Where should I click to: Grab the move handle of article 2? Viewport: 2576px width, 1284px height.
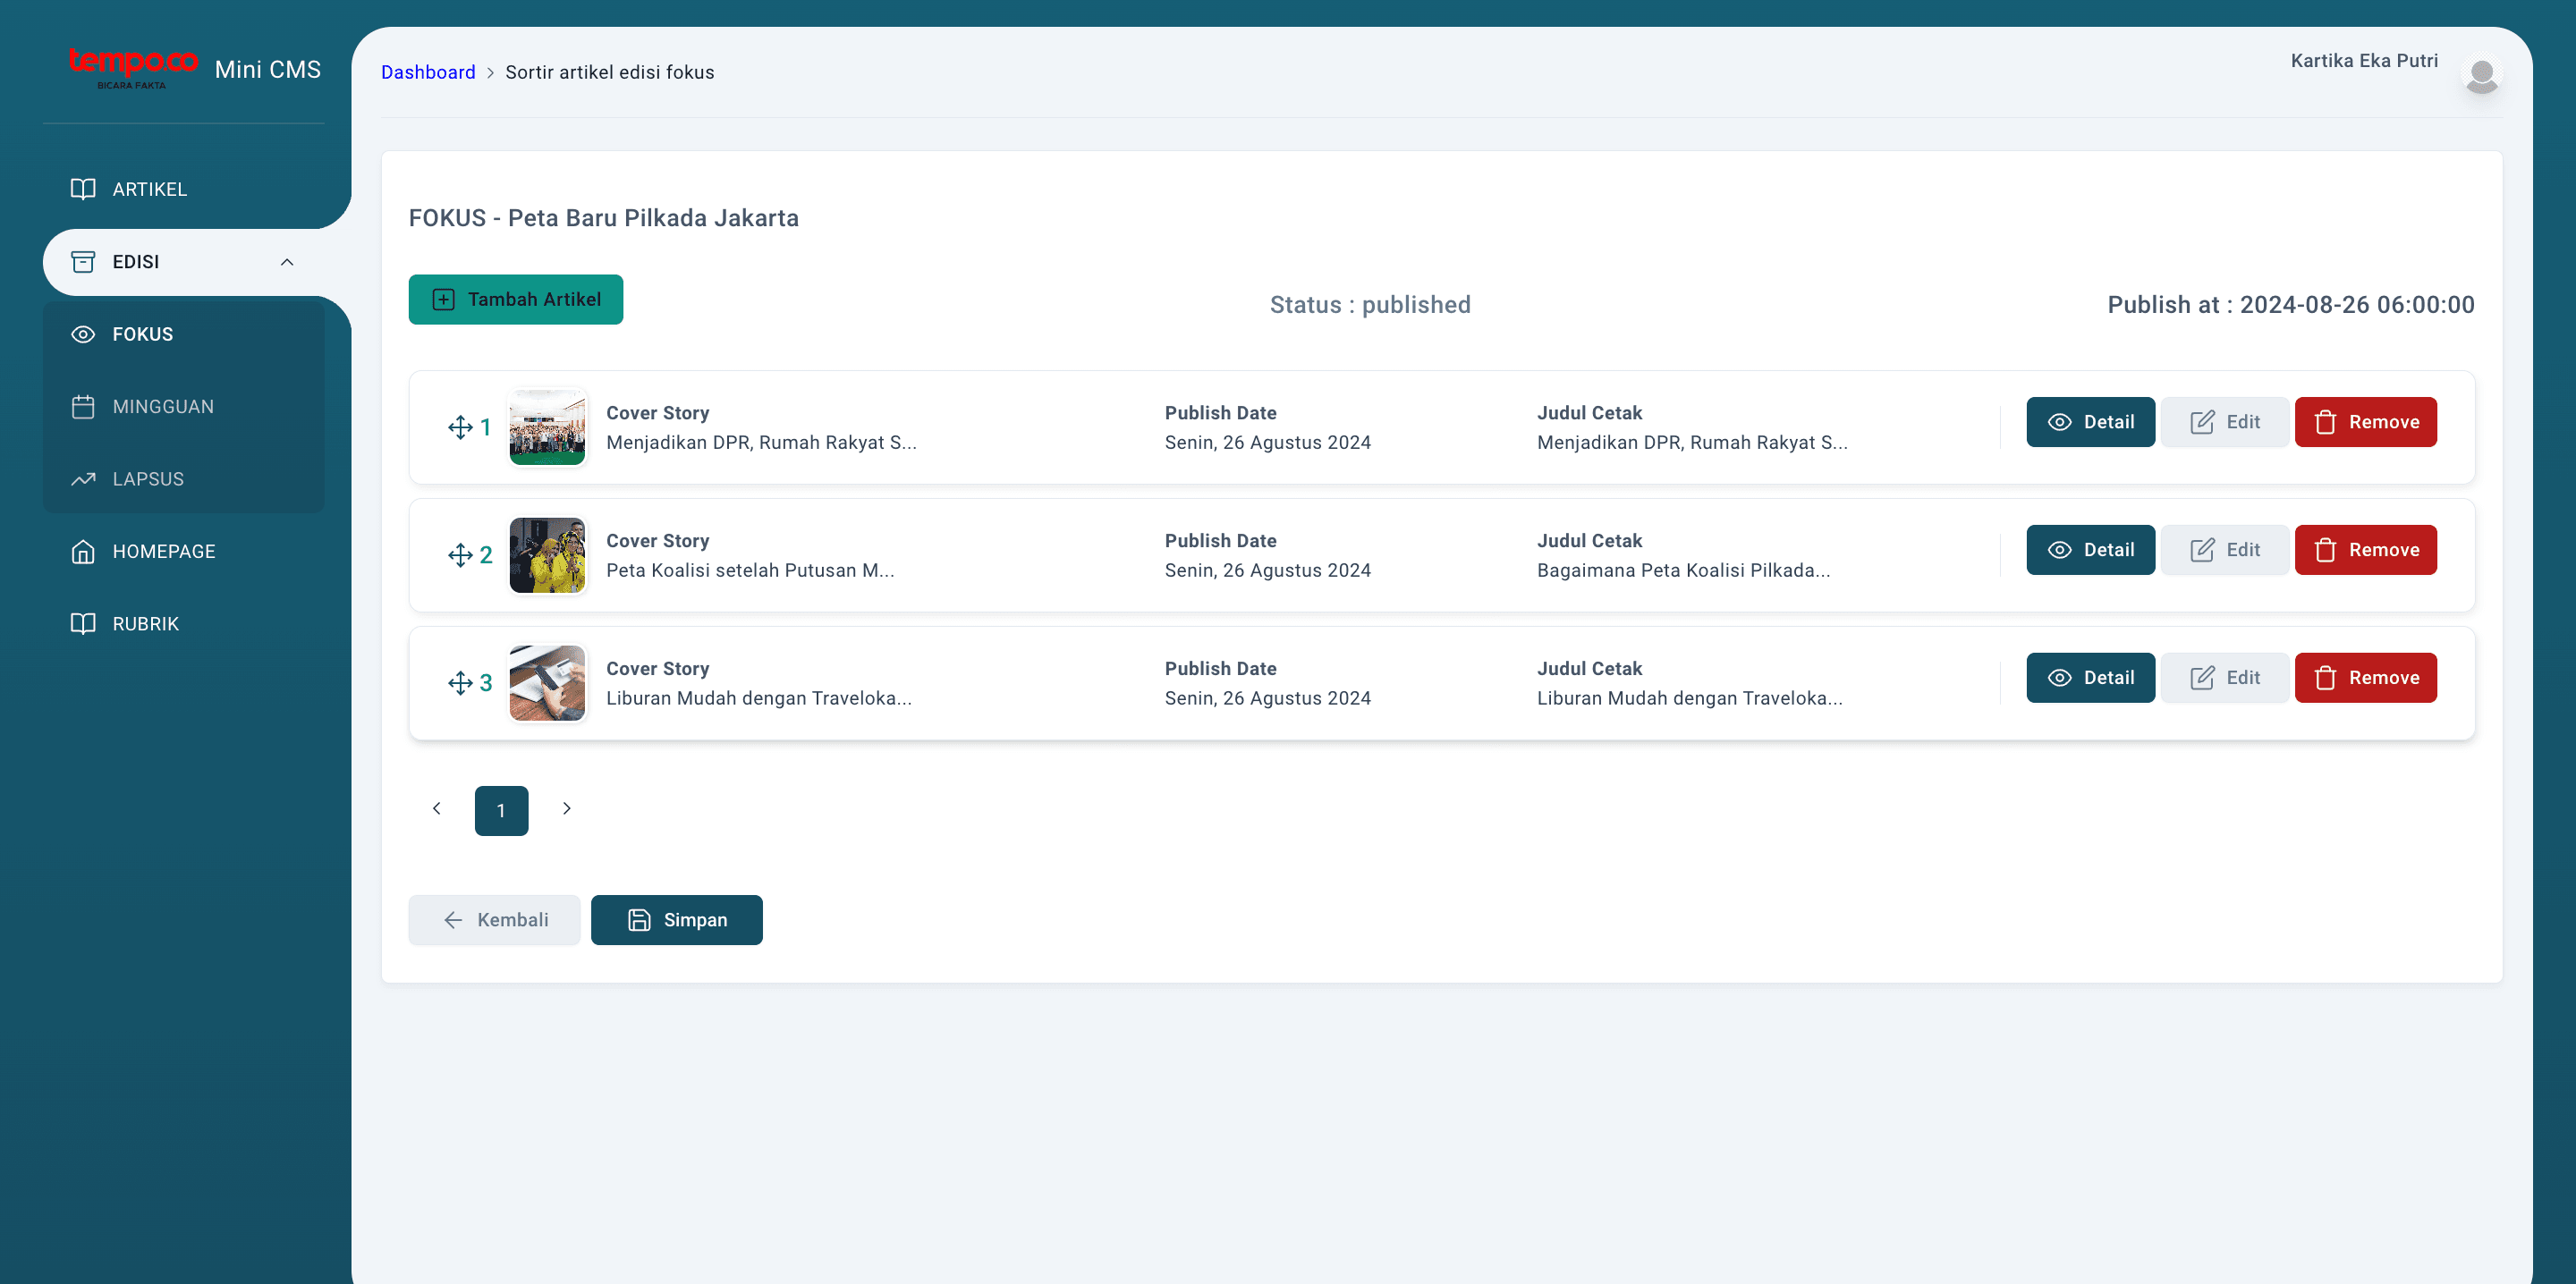click(x=460, y=555)
